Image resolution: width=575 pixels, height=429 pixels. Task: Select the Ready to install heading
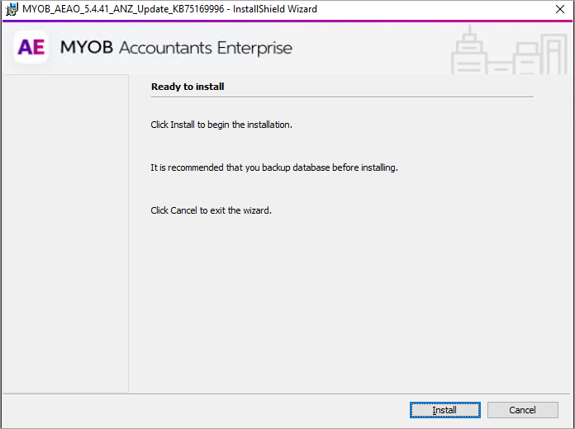point(188,87)
